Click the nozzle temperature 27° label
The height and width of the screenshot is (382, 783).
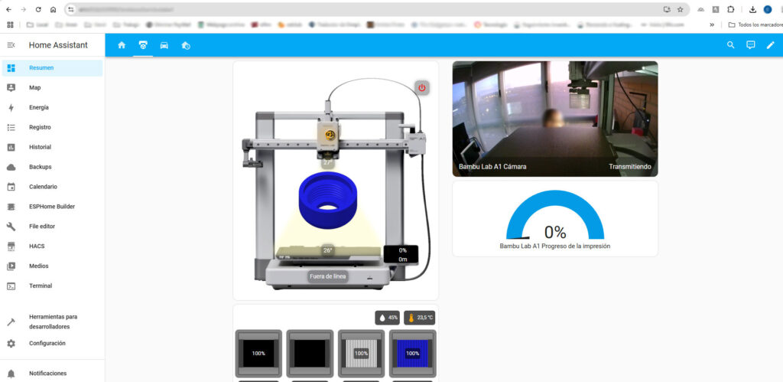[327, 162]
